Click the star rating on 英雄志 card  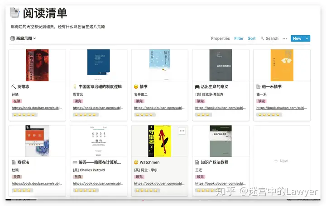pos(24,114)
